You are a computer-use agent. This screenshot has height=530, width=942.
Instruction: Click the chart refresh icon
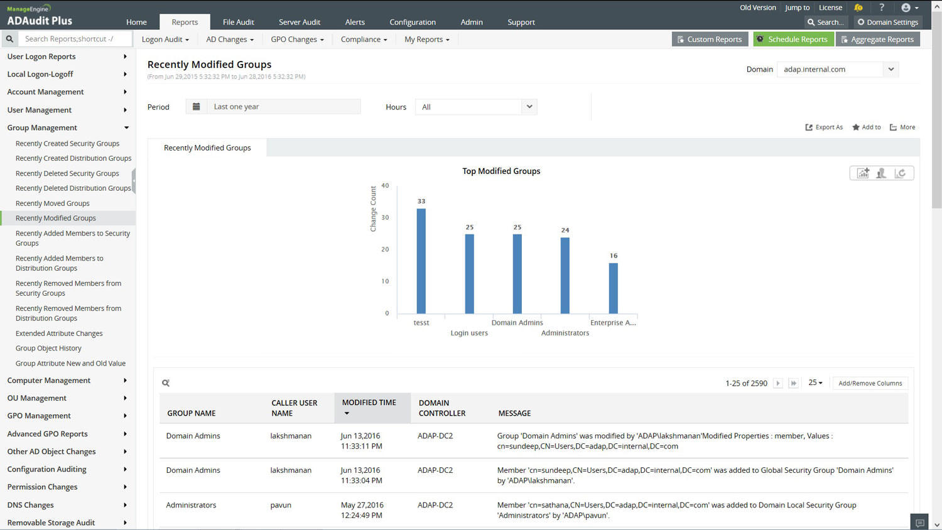point(900,173)
